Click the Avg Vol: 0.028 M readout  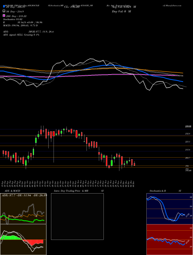click(124, 7)
